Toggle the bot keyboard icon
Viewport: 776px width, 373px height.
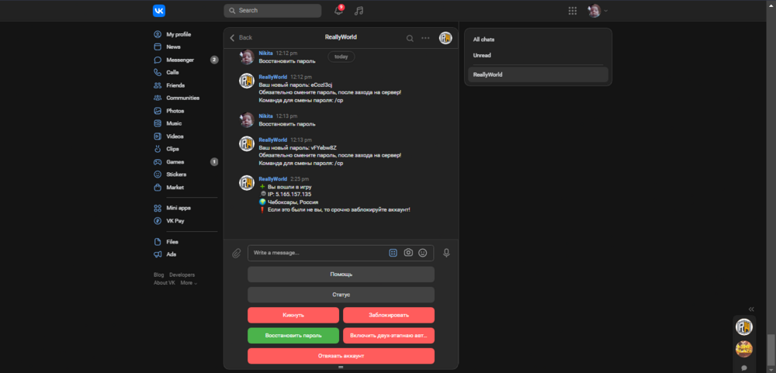click(x=393, y=253)
